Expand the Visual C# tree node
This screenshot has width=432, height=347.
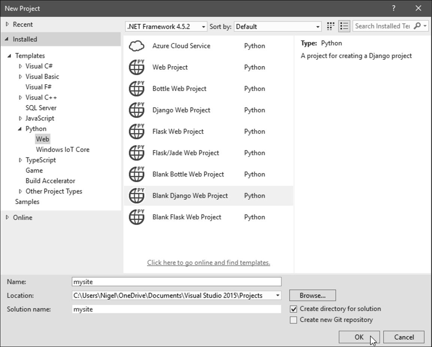(x=21, y=66)
